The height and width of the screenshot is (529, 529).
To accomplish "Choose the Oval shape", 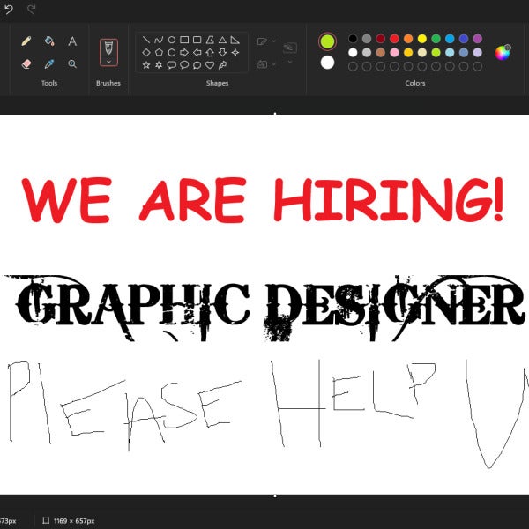I will [x=172, y=40].
